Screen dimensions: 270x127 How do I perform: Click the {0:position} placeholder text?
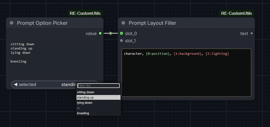click(x=157, y=54)
